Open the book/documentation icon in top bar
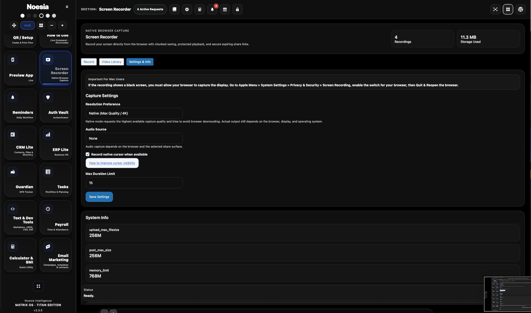This screenshot has height=313, width=531. 174,9
